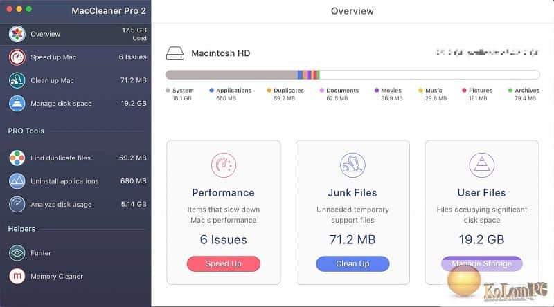Click the blue Applications legend dot
The height and width of the screenshot is (307, 554).
[211, 91]
